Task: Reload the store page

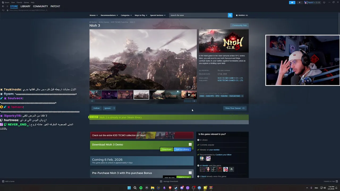Action: pyautogui.click(x=3, y=10)
